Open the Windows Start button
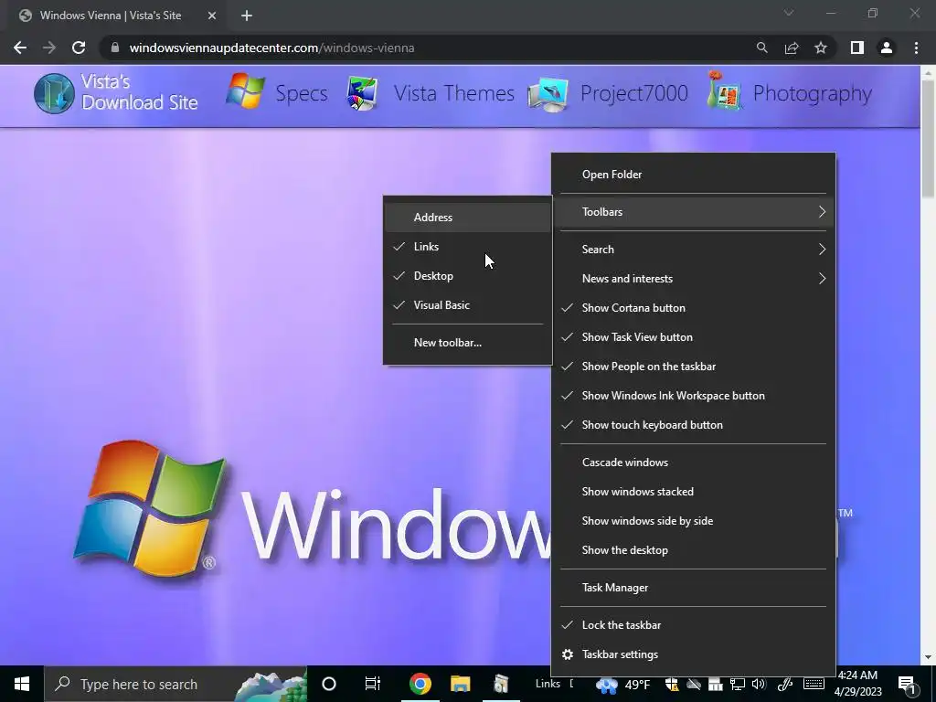936x702 pixels. click(x=22, y=684)
